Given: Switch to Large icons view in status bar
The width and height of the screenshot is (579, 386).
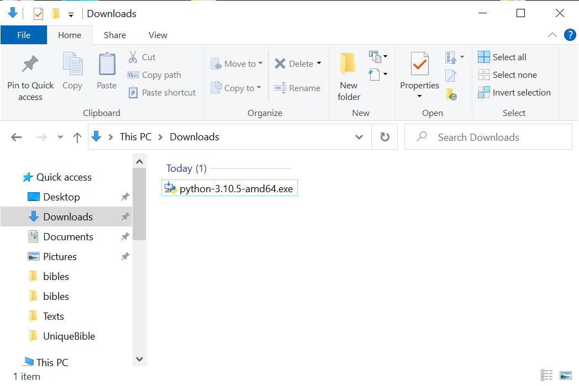Looking at the screenshot, I should pyautogui.click(x=566, y=376).
